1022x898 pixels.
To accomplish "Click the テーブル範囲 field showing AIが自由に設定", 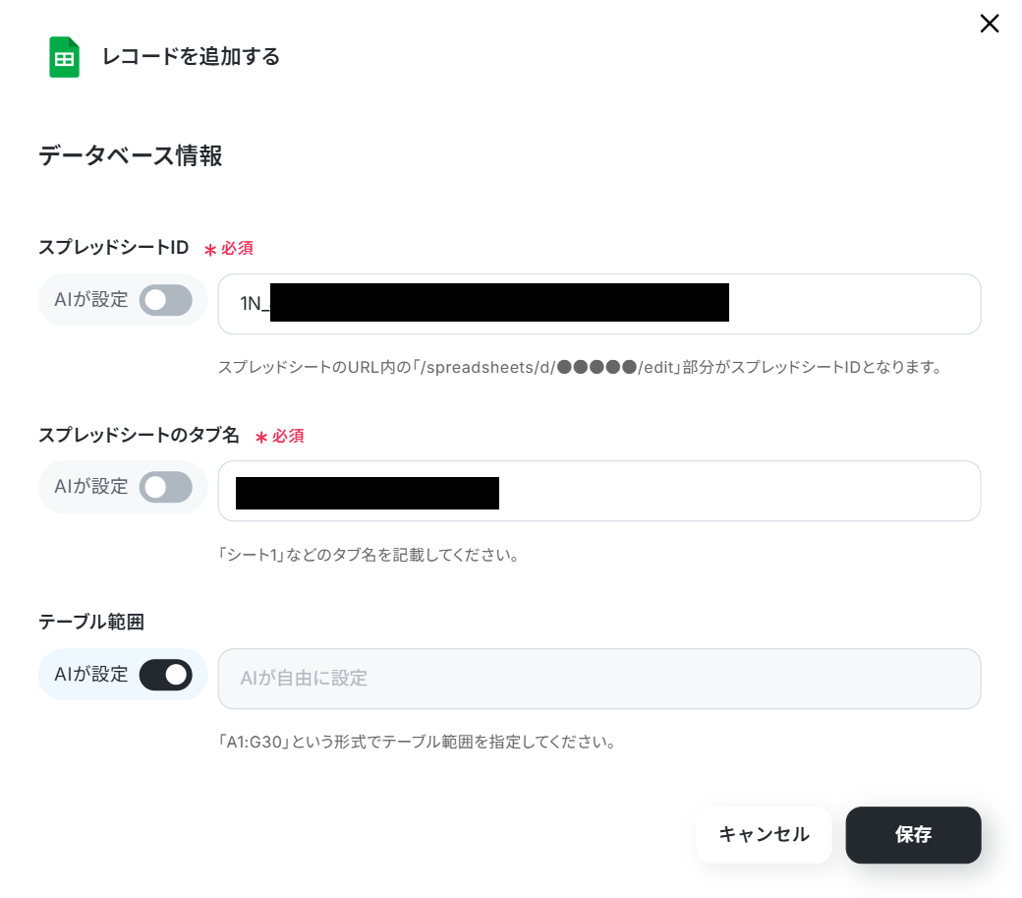I will pyautogui.click(x=599, y=679).
